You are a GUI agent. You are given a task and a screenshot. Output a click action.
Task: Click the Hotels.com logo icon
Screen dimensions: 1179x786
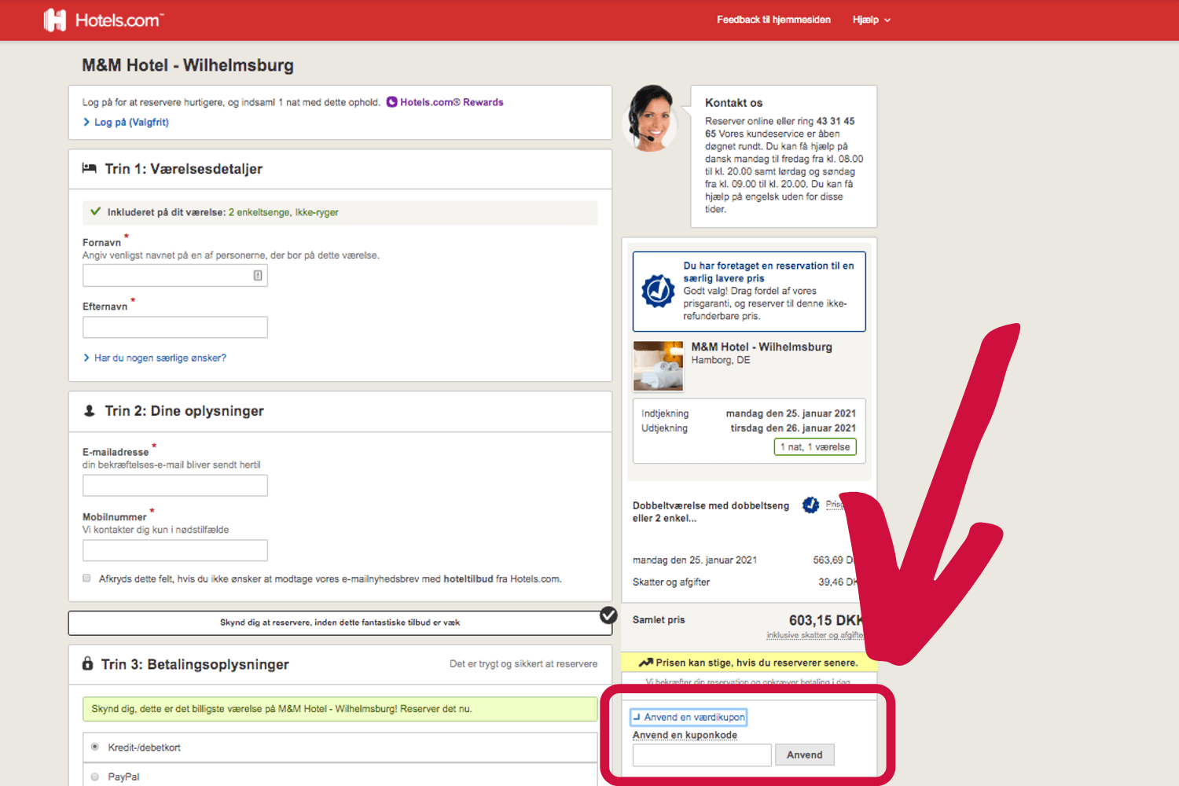[x=54, y=20]
